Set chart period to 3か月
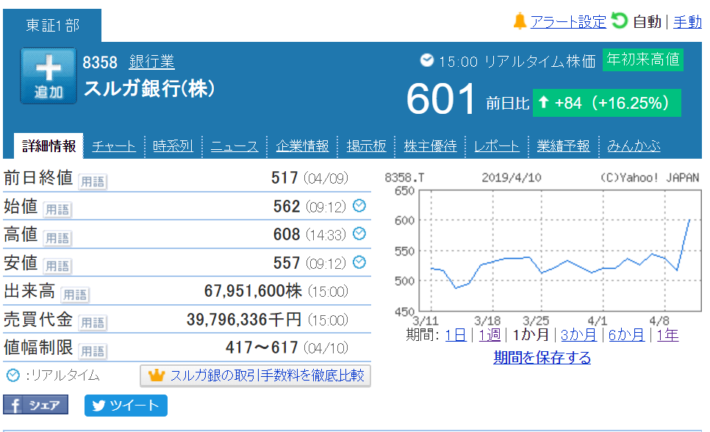710x432 pixels. [x=578, y=335]
